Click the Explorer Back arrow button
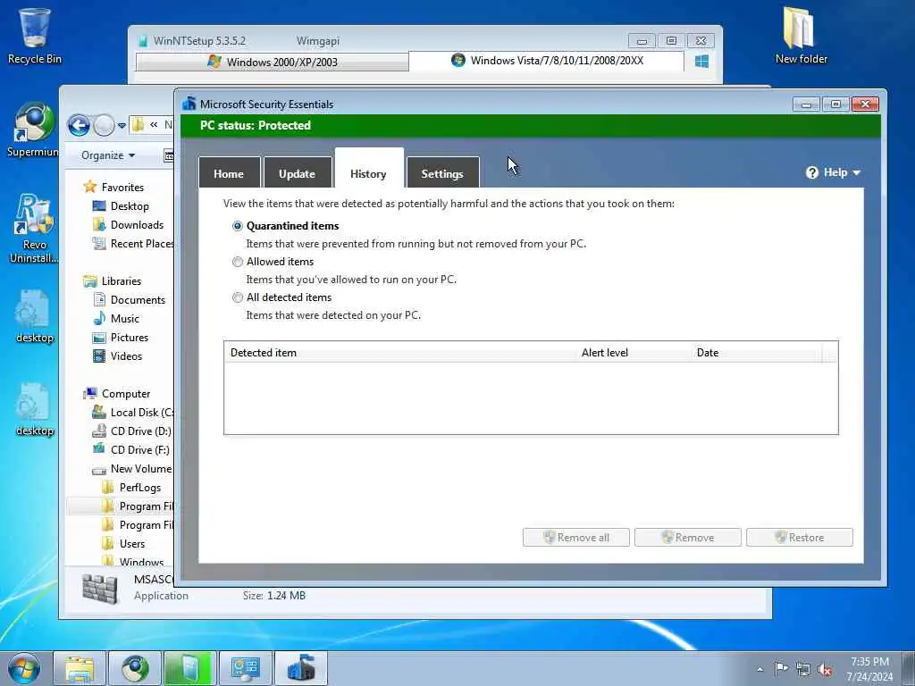 click(79, 125)
